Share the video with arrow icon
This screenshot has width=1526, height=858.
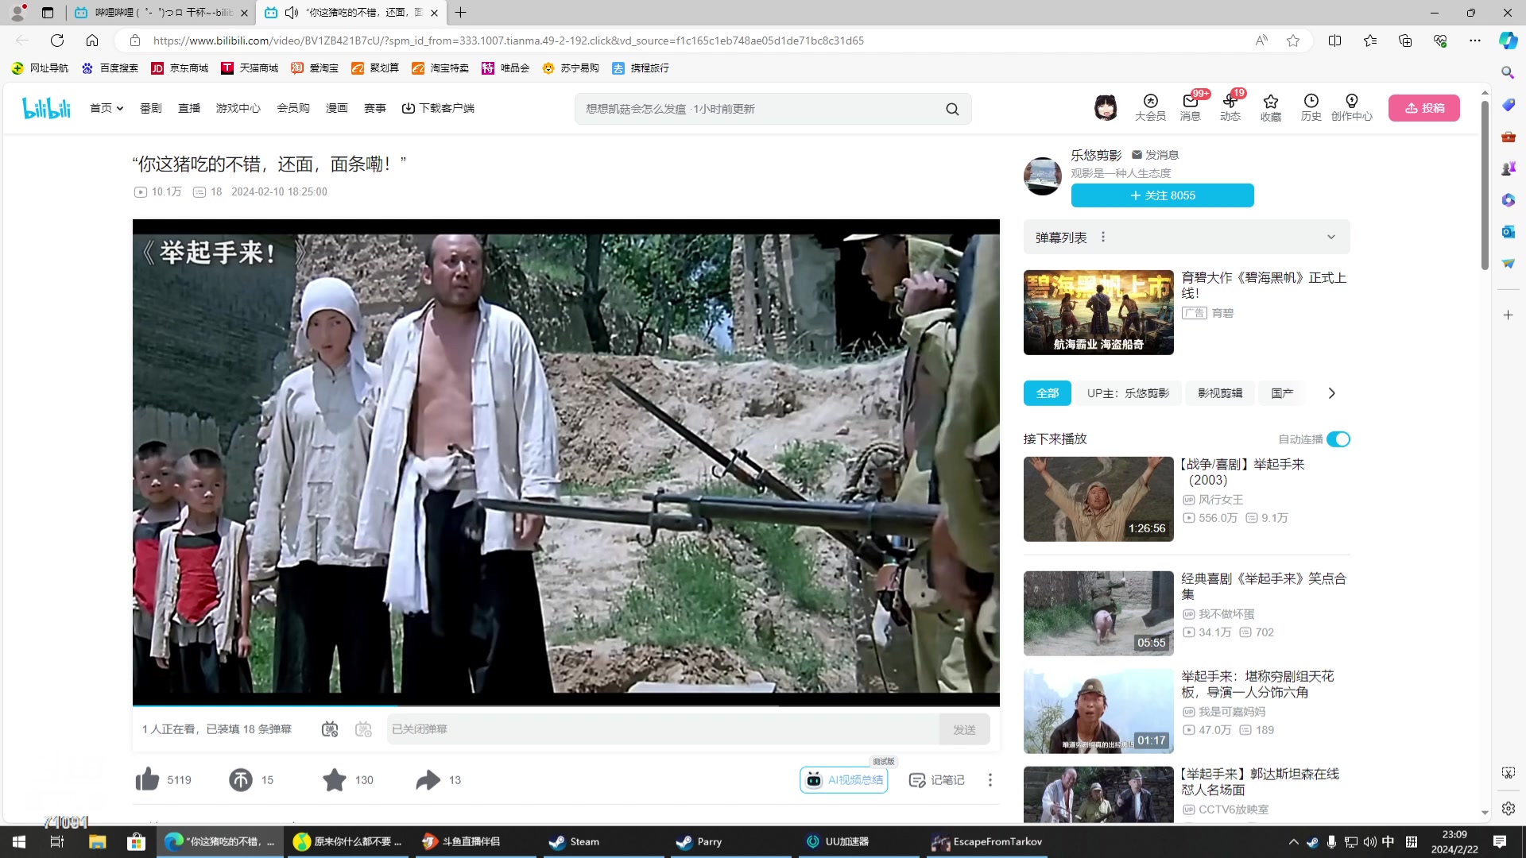point(428,780)
